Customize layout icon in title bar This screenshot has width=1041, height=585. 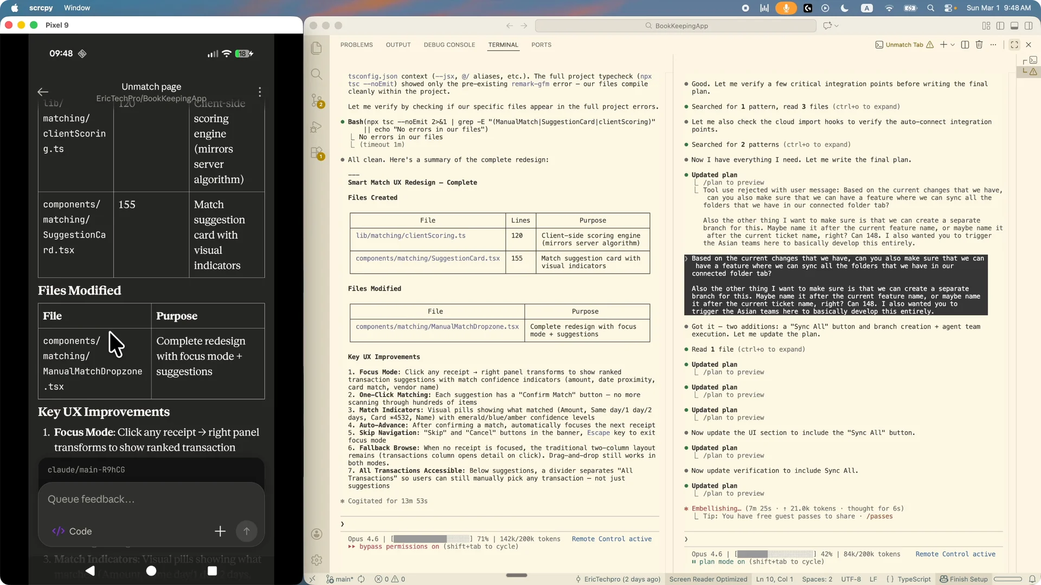click(986, 25)
